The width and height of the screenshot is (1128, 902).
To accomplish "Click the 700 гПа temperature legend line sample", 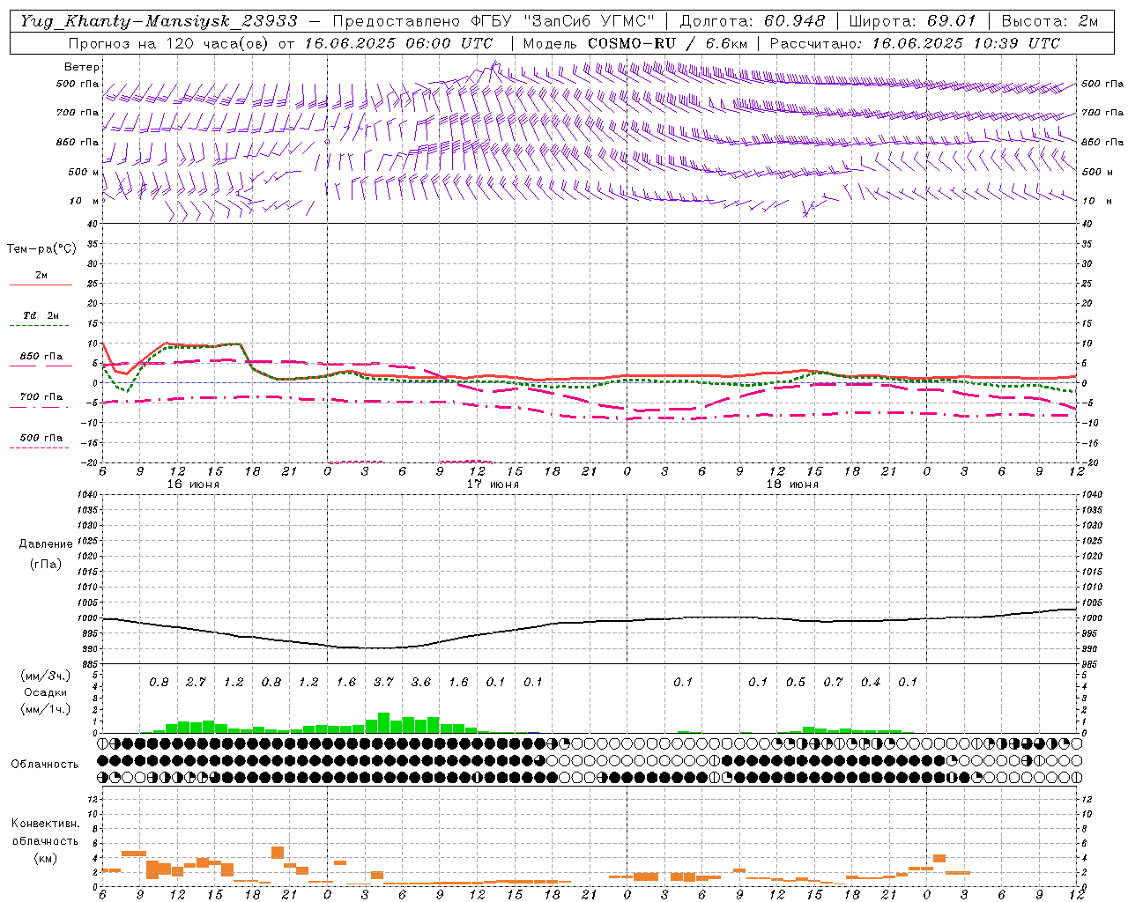I will tap(39, 407).
